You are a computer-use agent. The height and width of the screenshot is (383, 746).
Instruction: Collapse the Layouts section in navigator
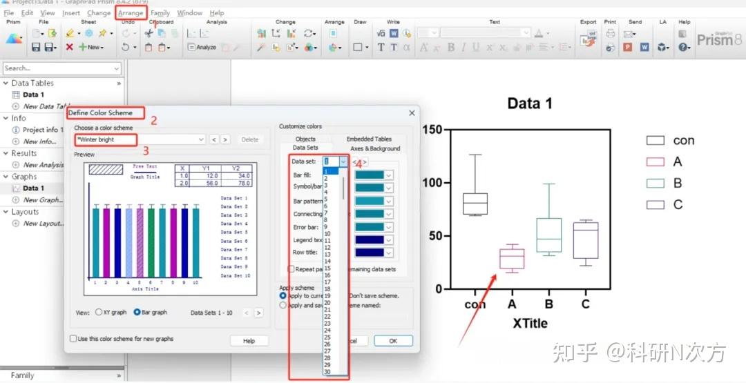(x=6, y=212)
